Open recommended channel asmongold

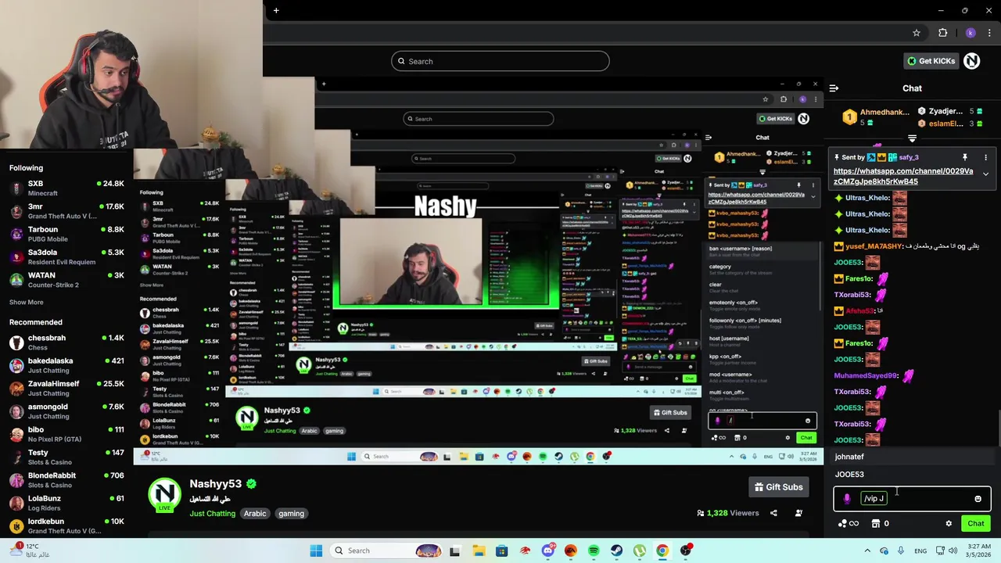tap(66, 411)
